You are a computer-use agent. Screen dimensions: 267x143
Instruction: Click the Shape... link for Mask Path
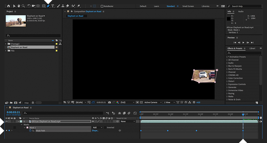click(x=95, y=131)
